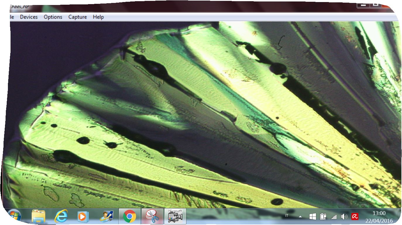Open the battery power tray icon
The image size is (402, 225).
(x=323, y=217)
